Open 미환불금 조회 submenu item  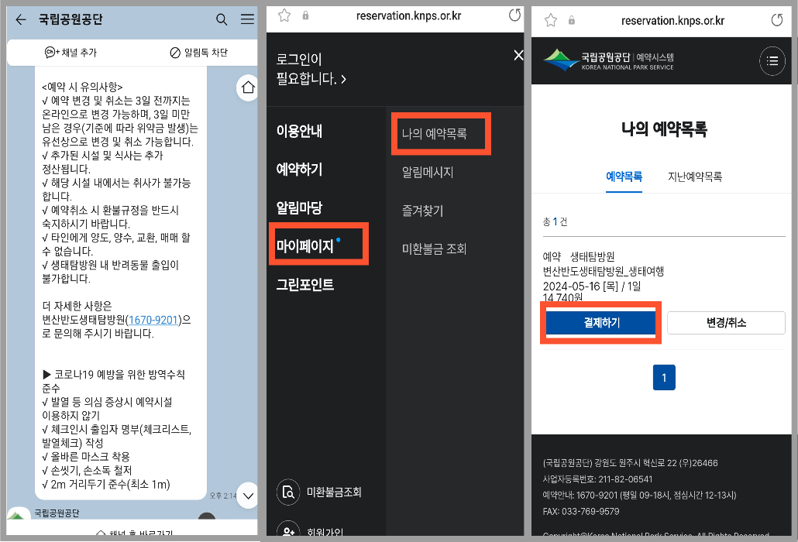[434, 249]
